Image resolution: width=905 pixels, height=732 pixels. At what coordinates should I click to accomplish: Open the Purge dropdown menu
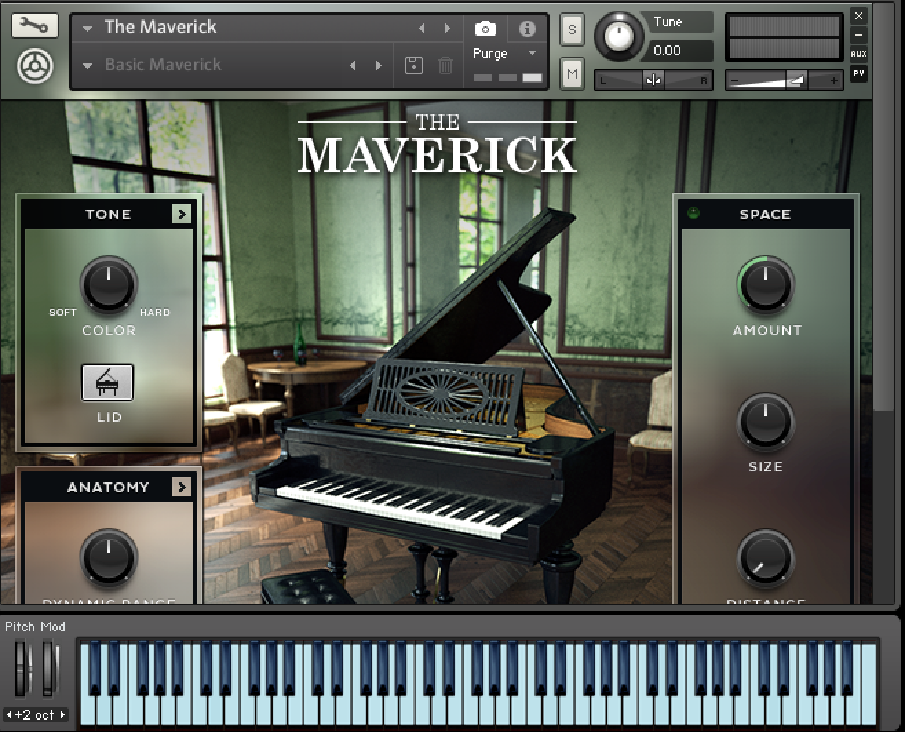pyautogui.click(x=532, y=53)
